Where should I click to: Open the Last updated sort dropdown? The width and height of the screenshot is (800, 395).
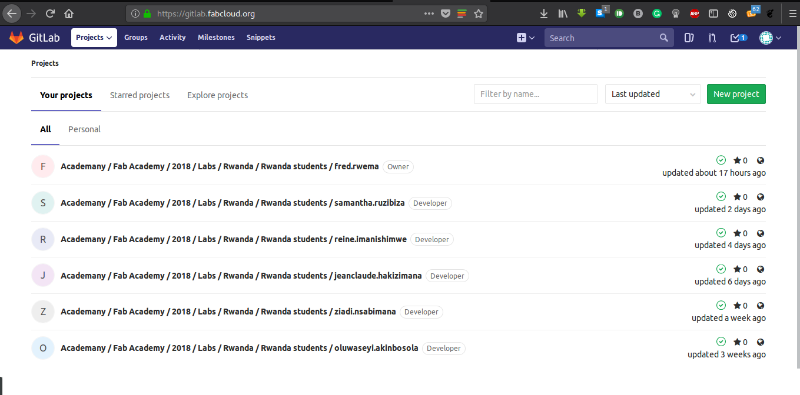click(652, 94)
